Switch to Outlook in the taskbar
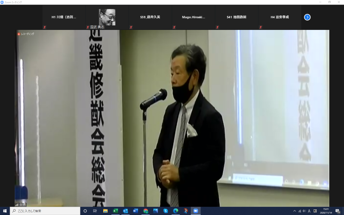This screenshot has width=344, height=215. 125,211
